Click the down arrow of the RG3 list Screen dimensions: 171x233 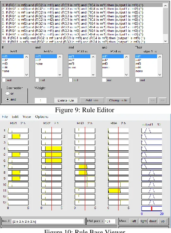click(x=93, y=75)
